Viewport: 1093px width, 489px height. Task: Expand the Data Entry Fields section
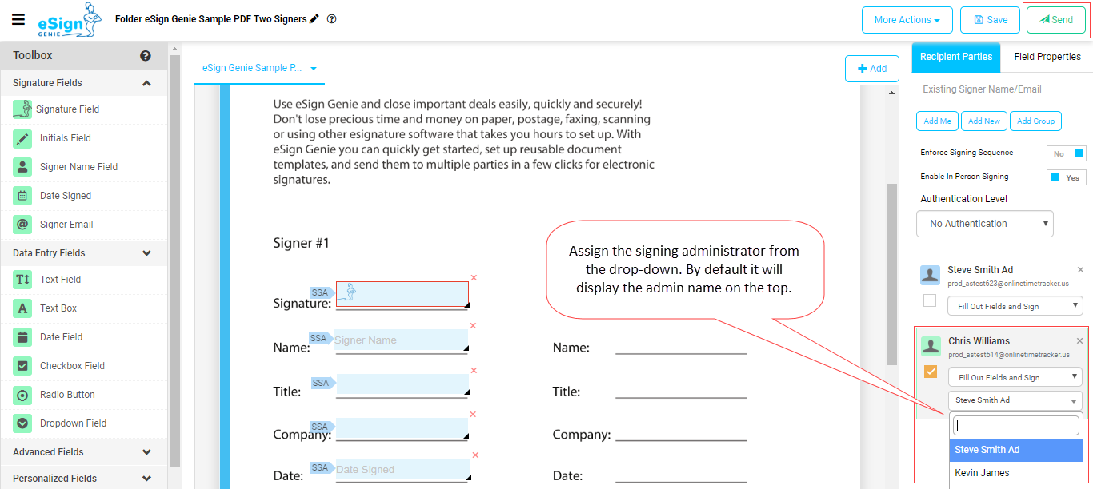(x=146, y=253)
